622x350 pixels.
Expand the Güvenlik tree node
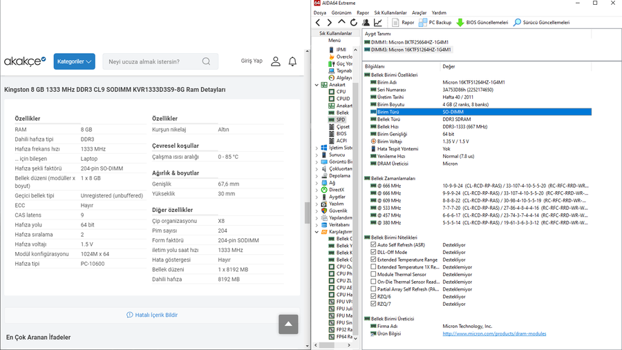[x=317, y=211]
